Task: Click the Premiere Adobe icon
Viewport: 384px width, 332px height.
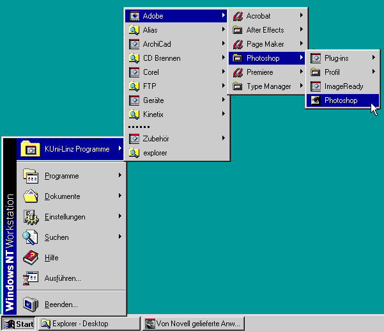Action: click(238, 72)
